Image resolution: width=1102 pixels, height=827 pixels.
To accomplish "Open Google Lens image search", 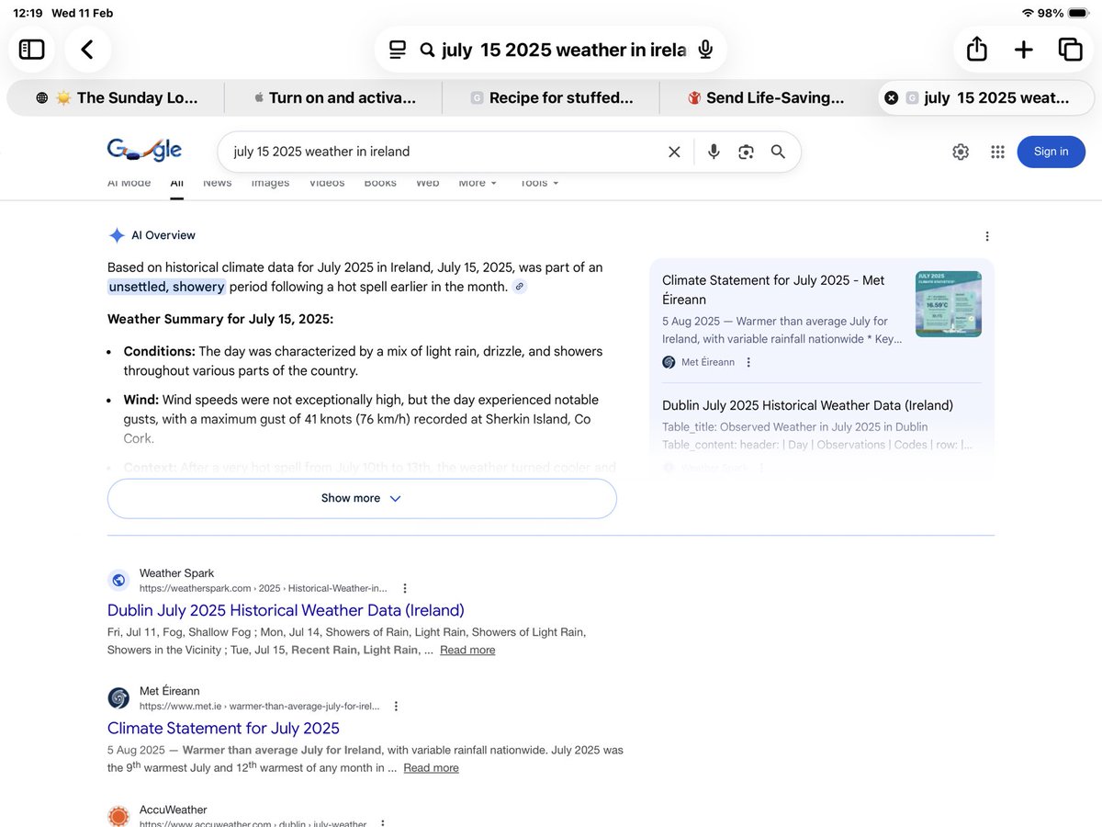I will click(746, 152).
